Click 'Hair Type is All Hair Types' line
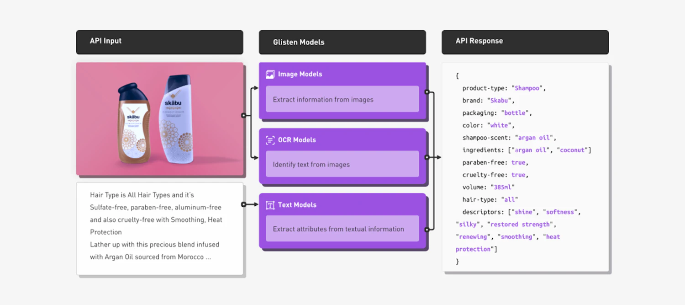Image resolution: width=685 pixels, height=305 pixels. 142,195
